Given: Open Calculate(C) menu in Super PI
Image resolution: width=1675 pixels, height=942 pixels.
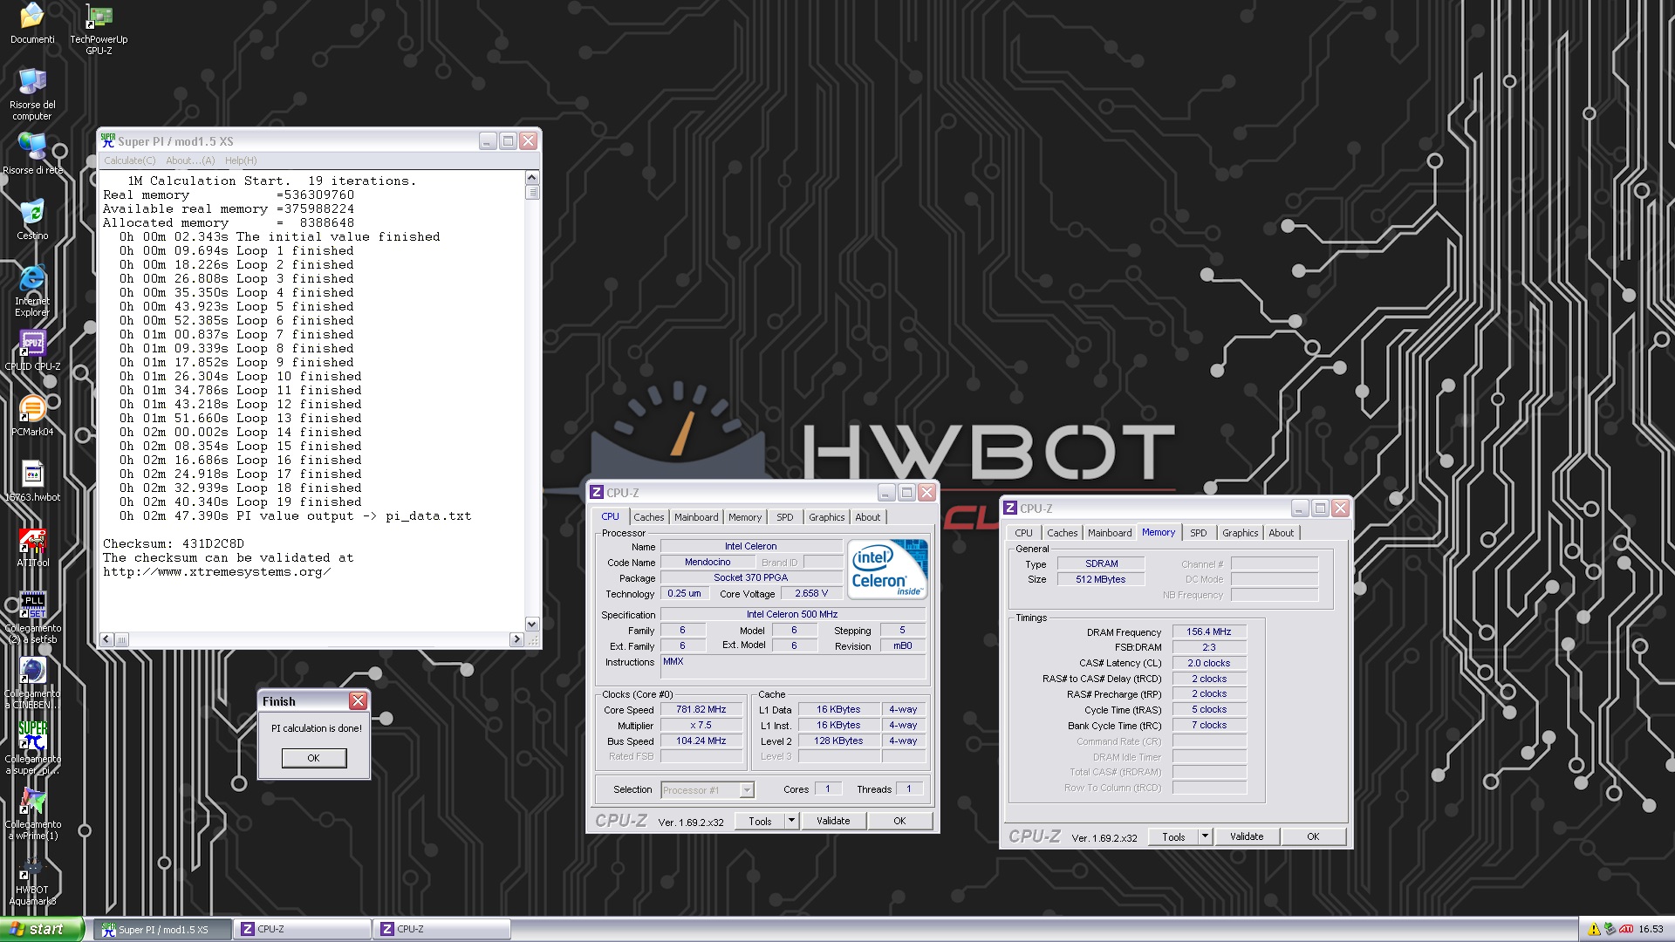Looking at the screenshot, I should point(130,160).
